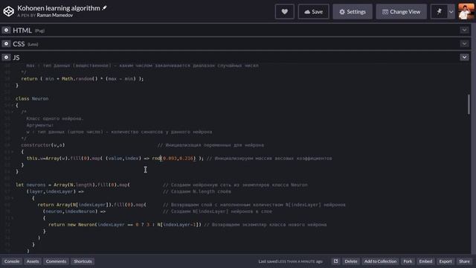
Task: Click the JS panel title
Action: pos(16,57)
